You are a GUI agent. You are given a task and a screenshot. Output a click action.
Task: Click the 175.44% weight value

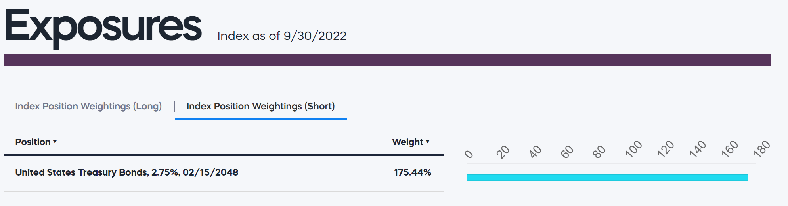[x=412, y=172]
